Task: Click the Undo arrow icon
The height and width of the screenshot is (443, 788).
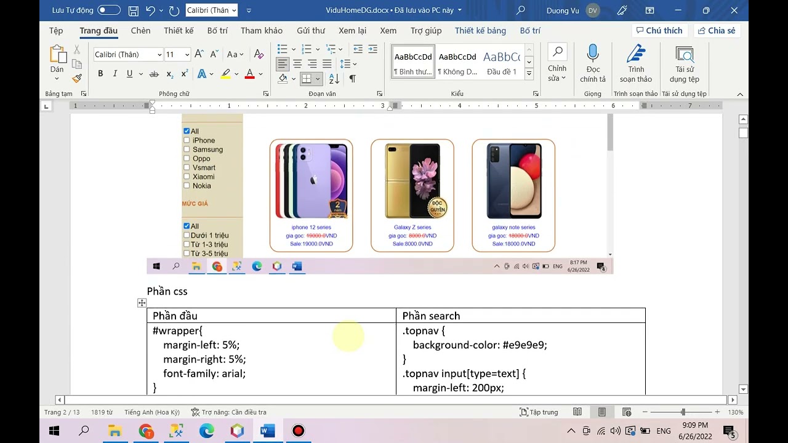Action: [151, 10]
